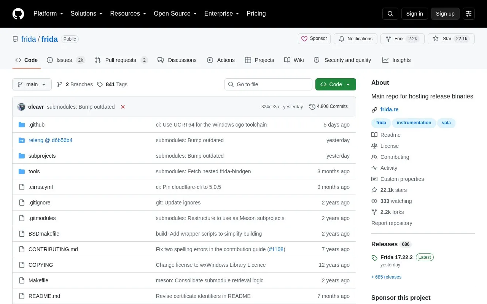Screen dimensions: 487x304
Task: Click the tag icon next to Frida 17.22.2
Action: click(374, 258)
